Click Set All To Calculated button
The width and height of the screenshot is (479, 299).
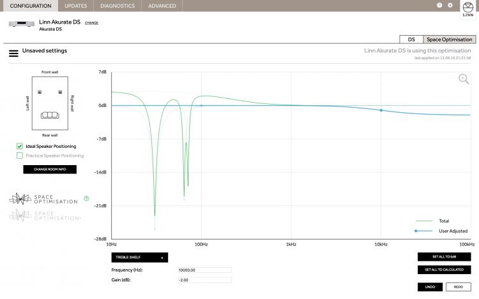pyautogui.click(x=444, y=270)
